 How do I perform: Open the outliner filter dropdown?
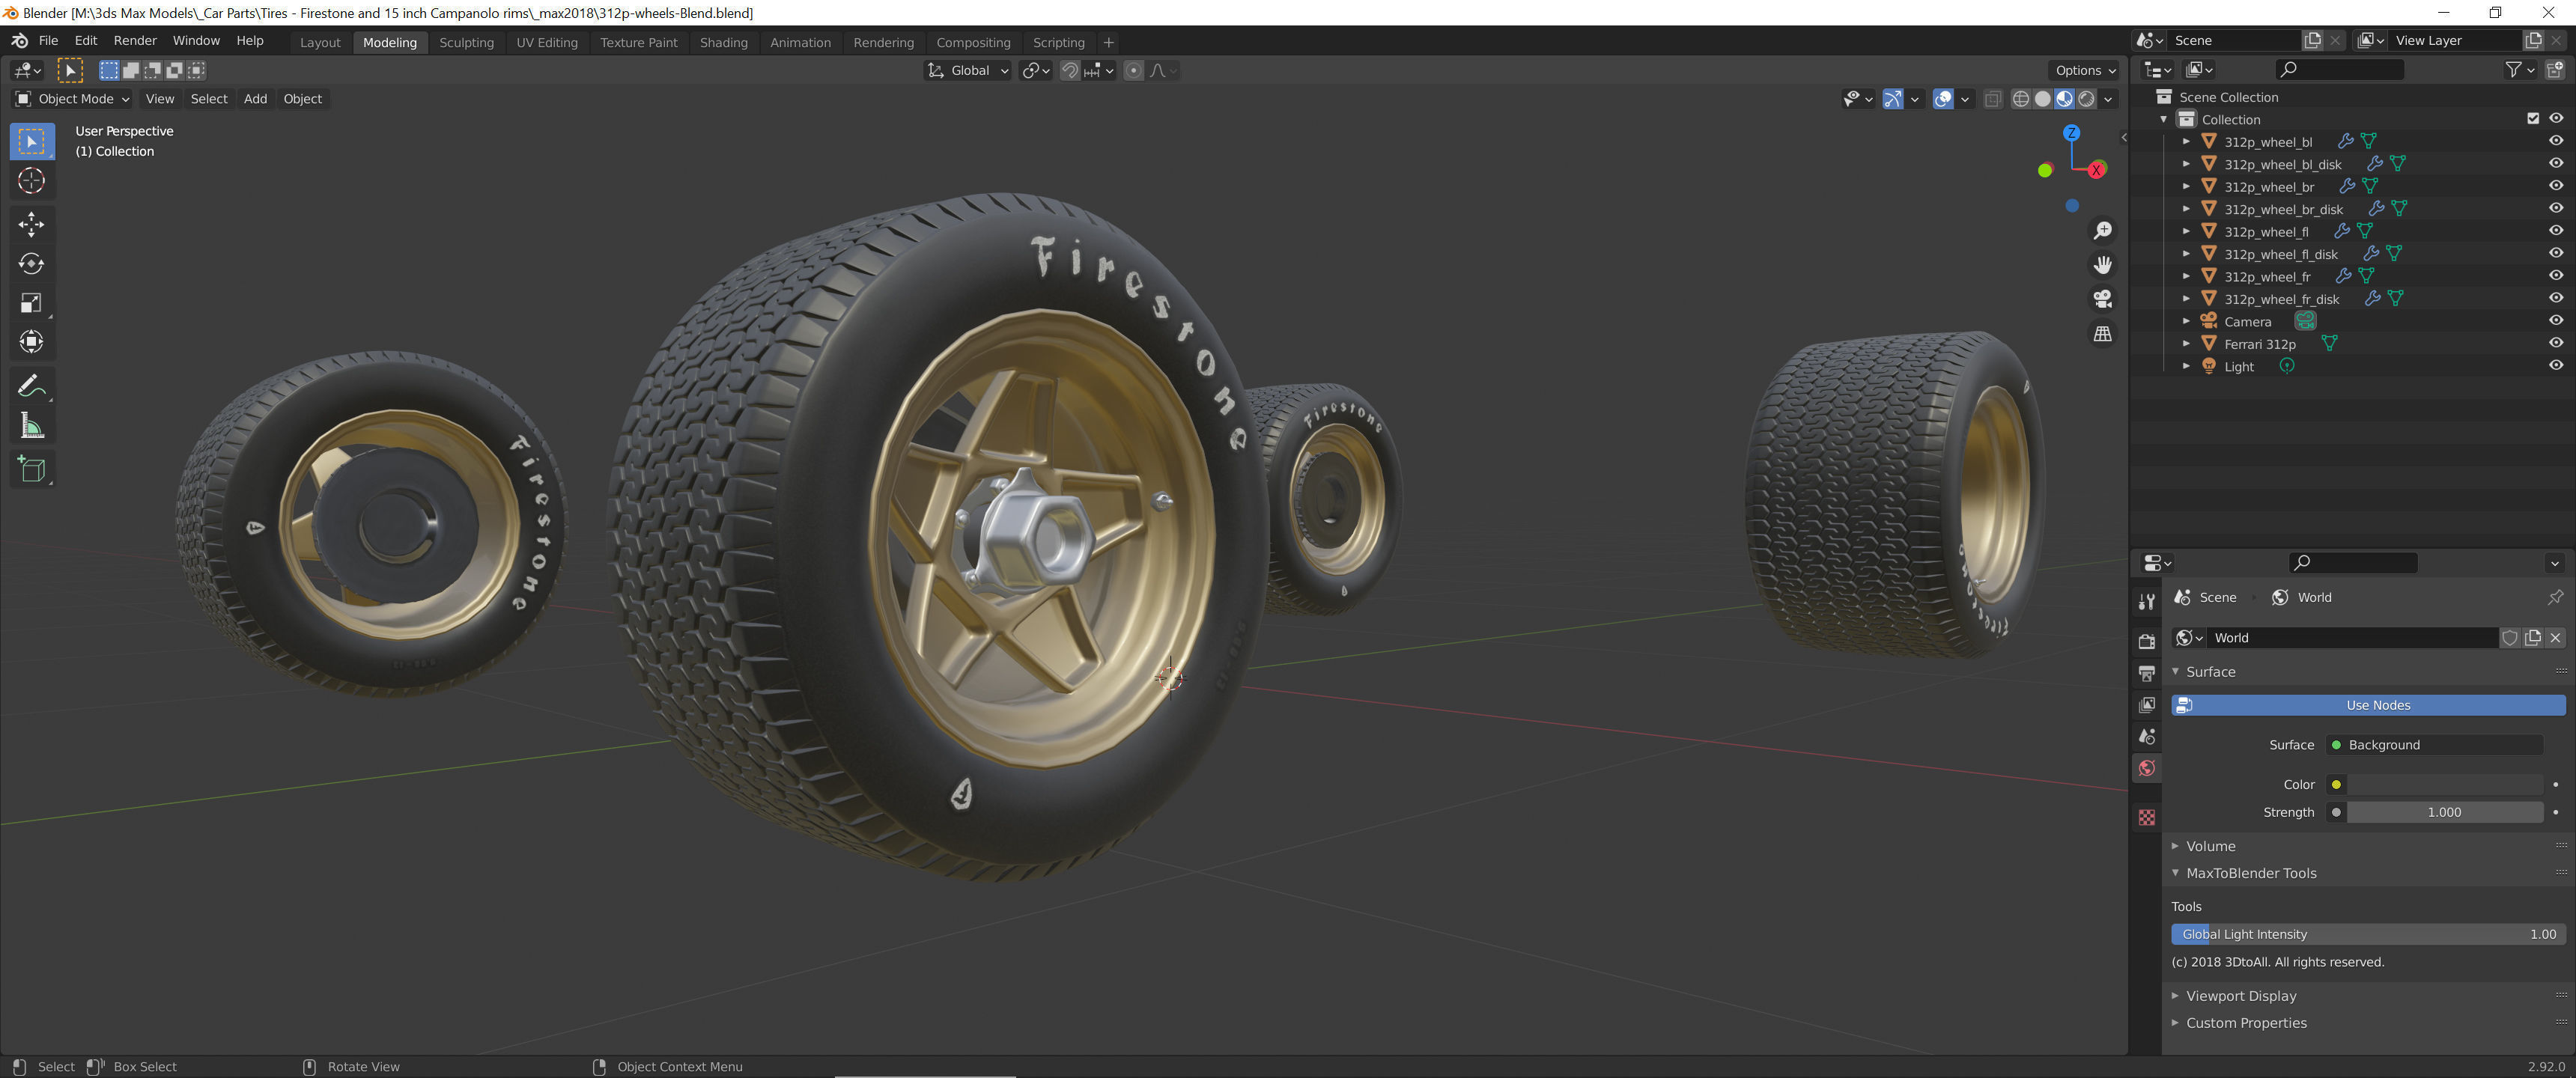pos(2518,69)
